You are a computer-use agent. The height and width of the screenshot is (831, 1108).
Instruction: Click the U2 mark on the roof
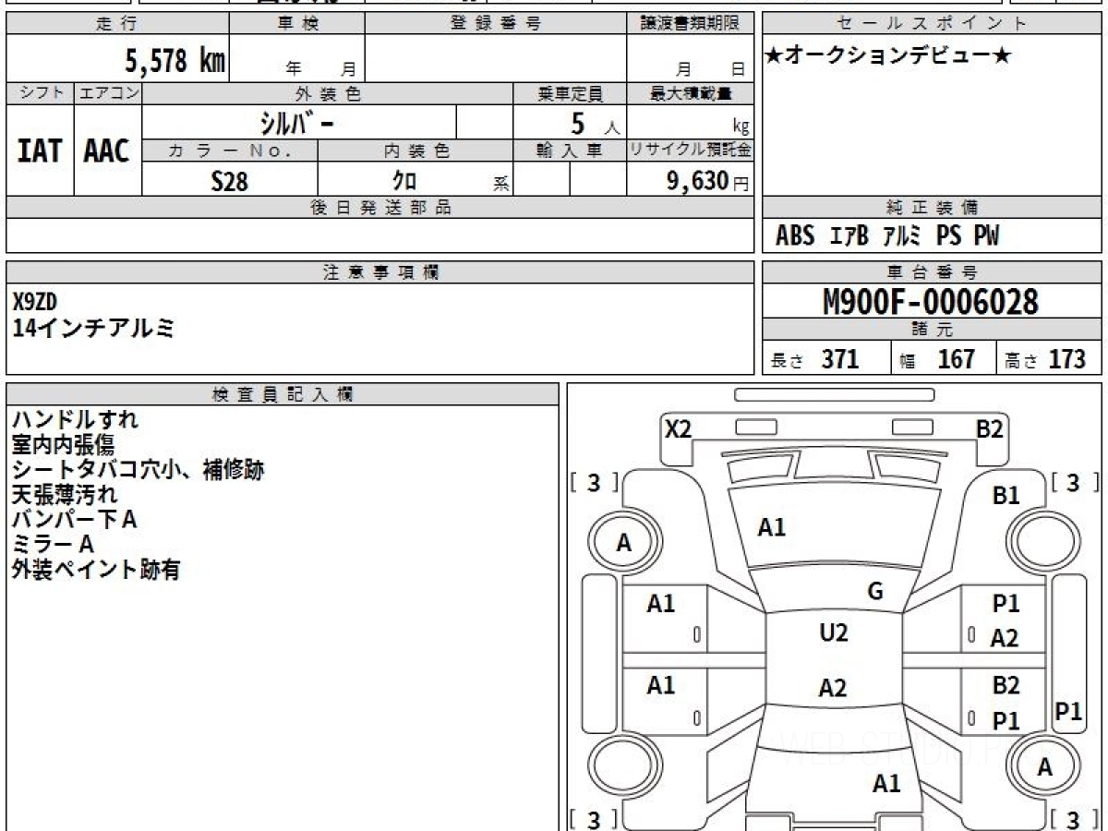pyautogui.click(x=833, y=632)
